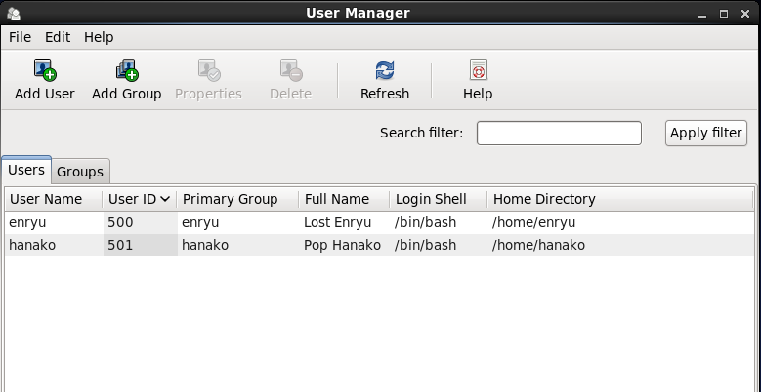Click the greyed Delete toolbar icon
The width and height of the screenshot is (761, 392).
290,70
